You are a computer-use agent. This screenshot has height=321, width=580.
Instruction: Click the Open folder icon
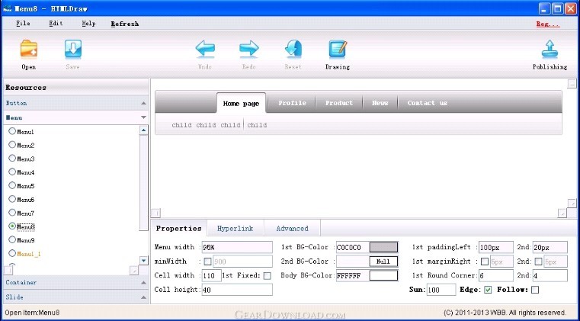click(x=29, y=49)
